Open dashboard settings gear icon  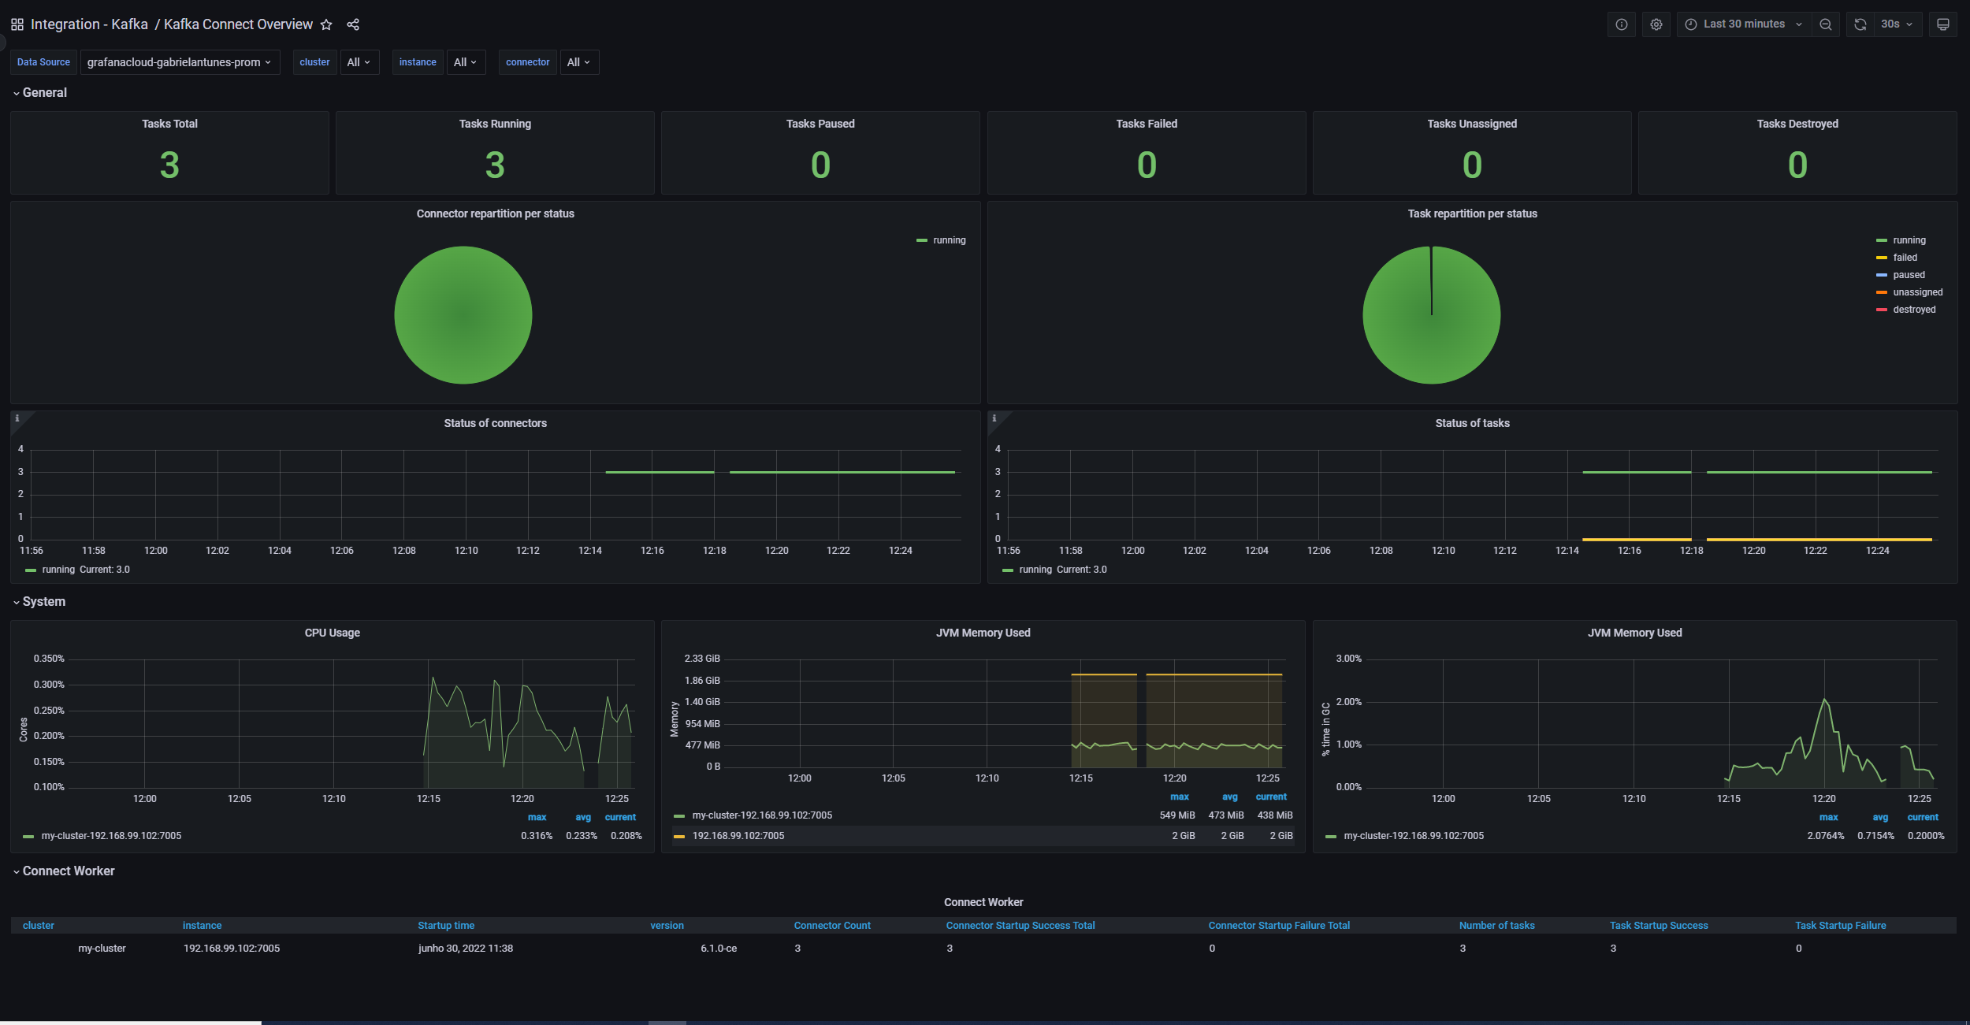coord(1656,24)
